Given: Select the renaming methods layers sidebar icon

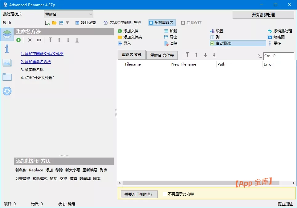Looking at the screenshot, I should 7,34.
